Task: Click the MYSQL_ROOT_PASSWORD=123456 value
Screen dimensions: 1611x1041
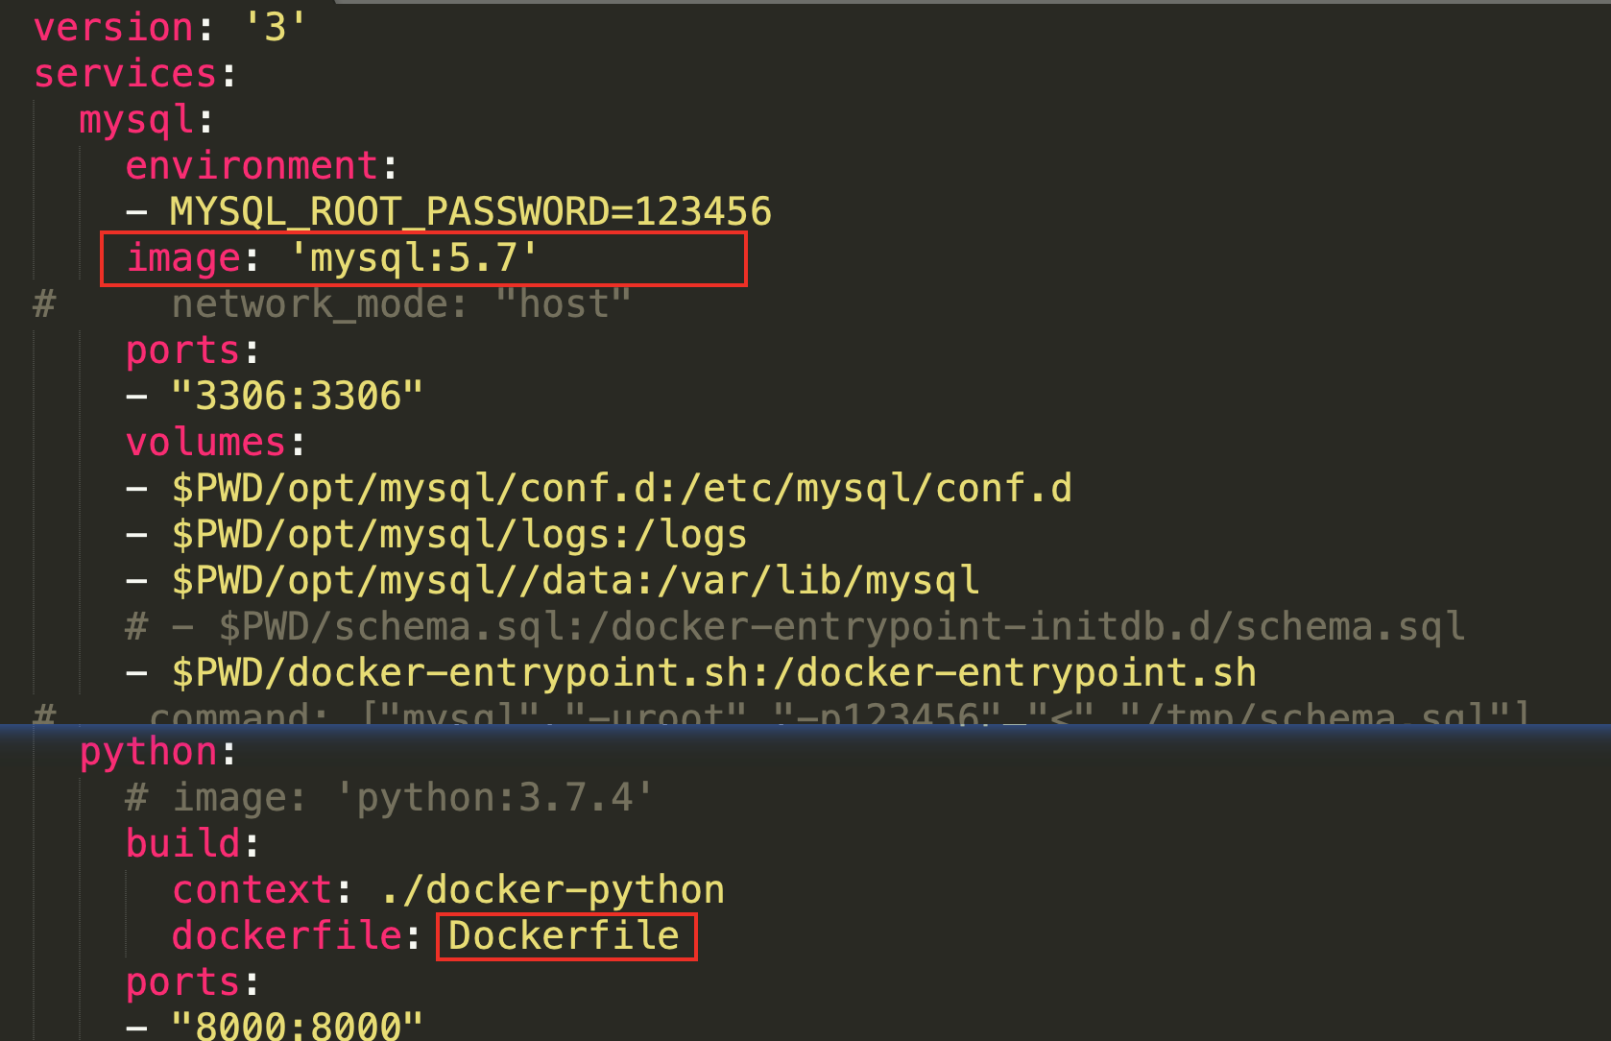Action: (470, 212)
